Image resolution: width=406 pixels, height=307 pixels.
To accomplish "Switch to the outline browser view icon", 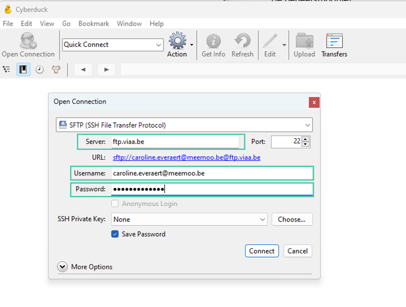I will point(6,69).
